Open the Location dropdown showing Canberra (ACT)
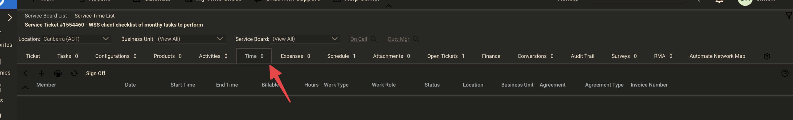Image resolution: width=793 pixels, height=120 pixels. [x=76, y=39]
